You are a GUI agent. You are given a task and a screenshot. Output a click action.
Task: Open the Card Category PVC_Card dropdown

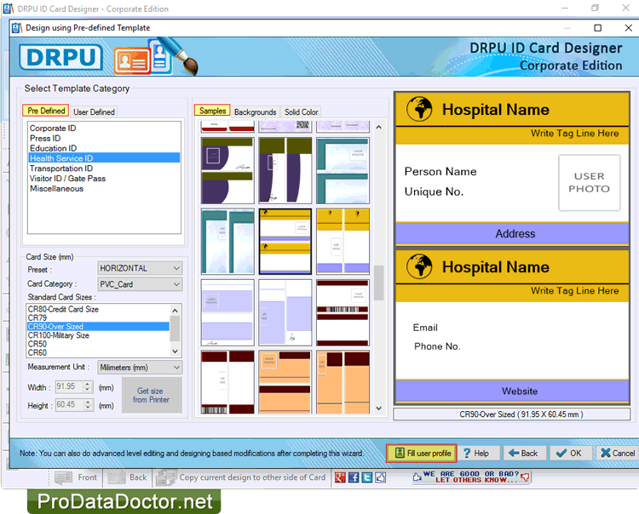click(x=140, y=284)
